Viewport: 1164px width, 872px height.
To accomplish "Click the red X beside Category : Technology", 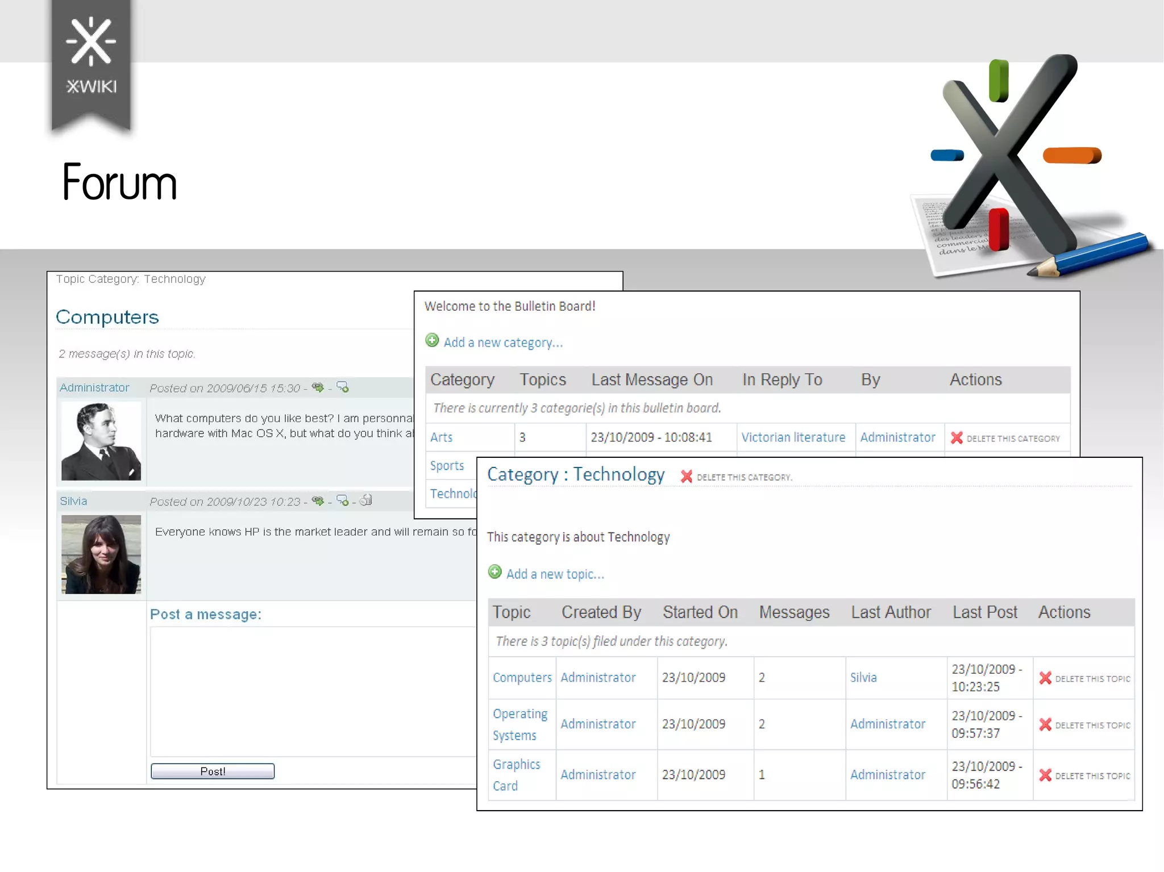I will tap(687, 477).
